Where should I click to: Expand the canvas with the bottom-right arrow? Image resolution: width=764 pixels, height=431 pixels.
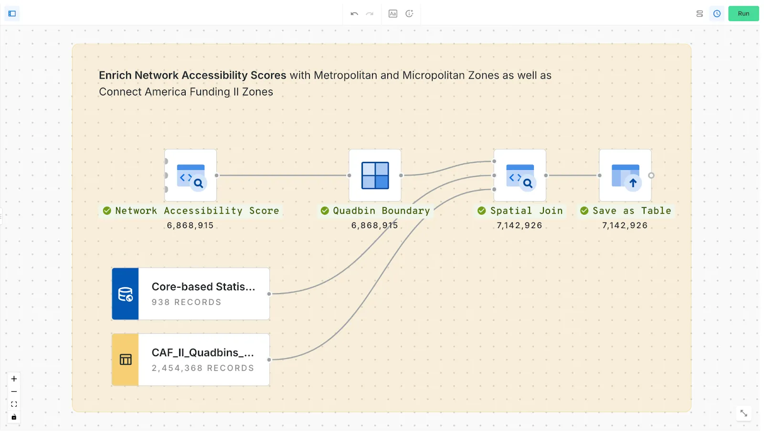[x=743, y=413]
